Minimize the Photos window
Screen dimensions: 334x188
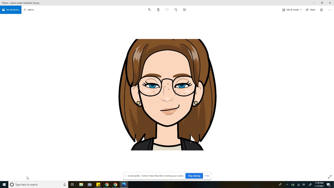[x=314, y=3]
